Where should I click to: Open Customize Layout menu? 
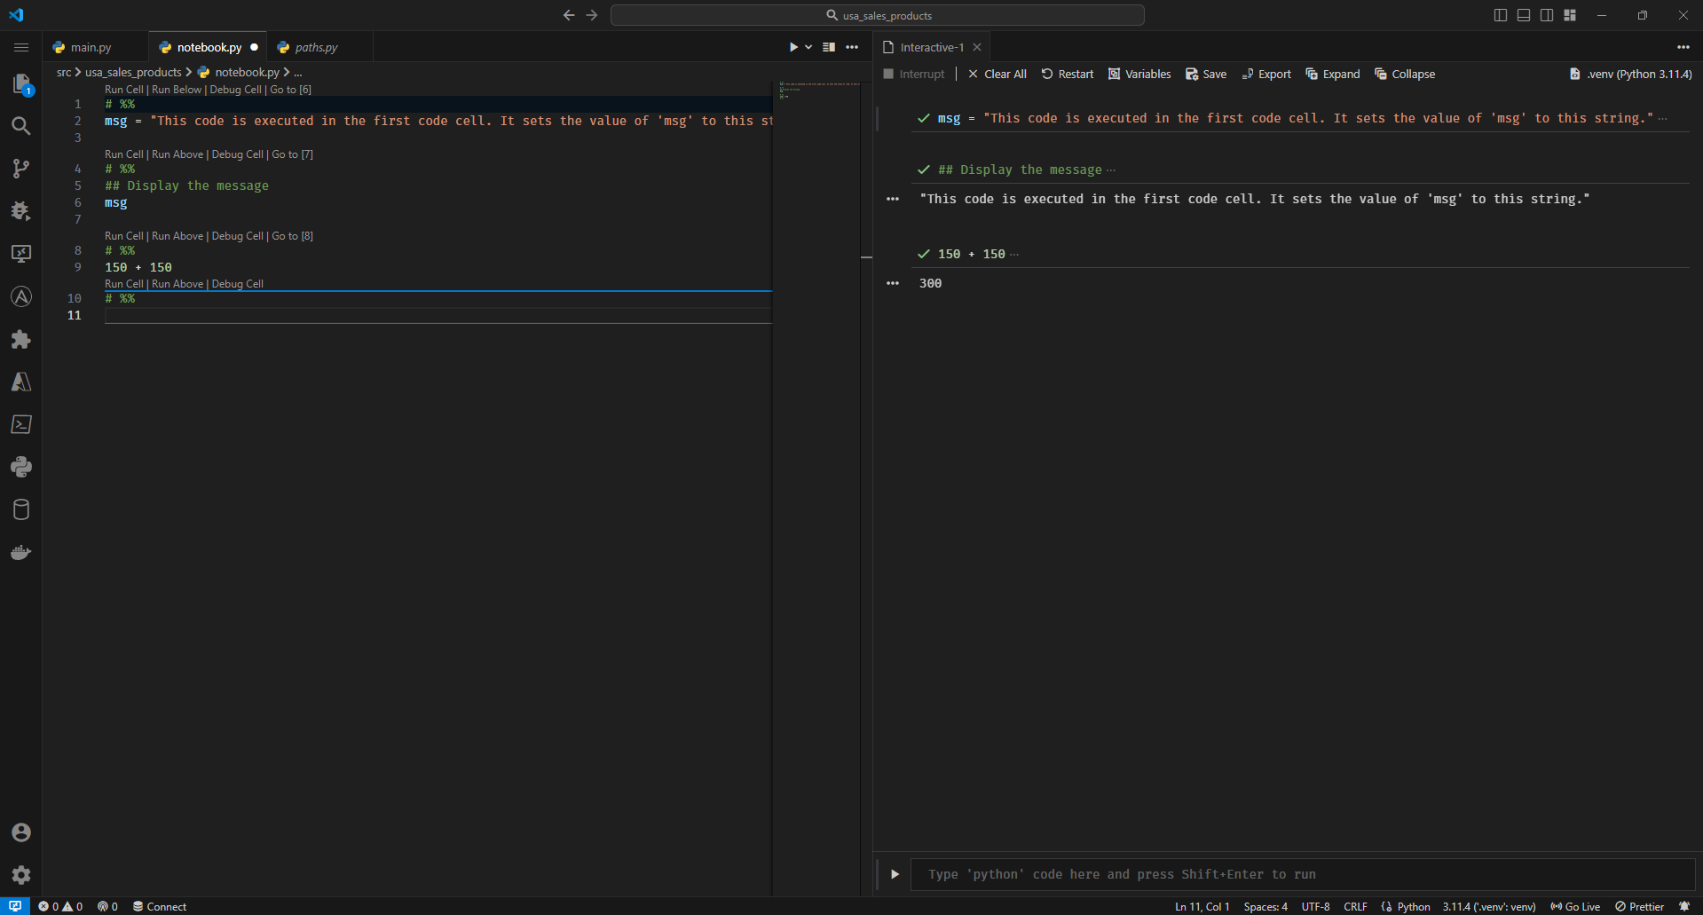[x=1570, y=15]
